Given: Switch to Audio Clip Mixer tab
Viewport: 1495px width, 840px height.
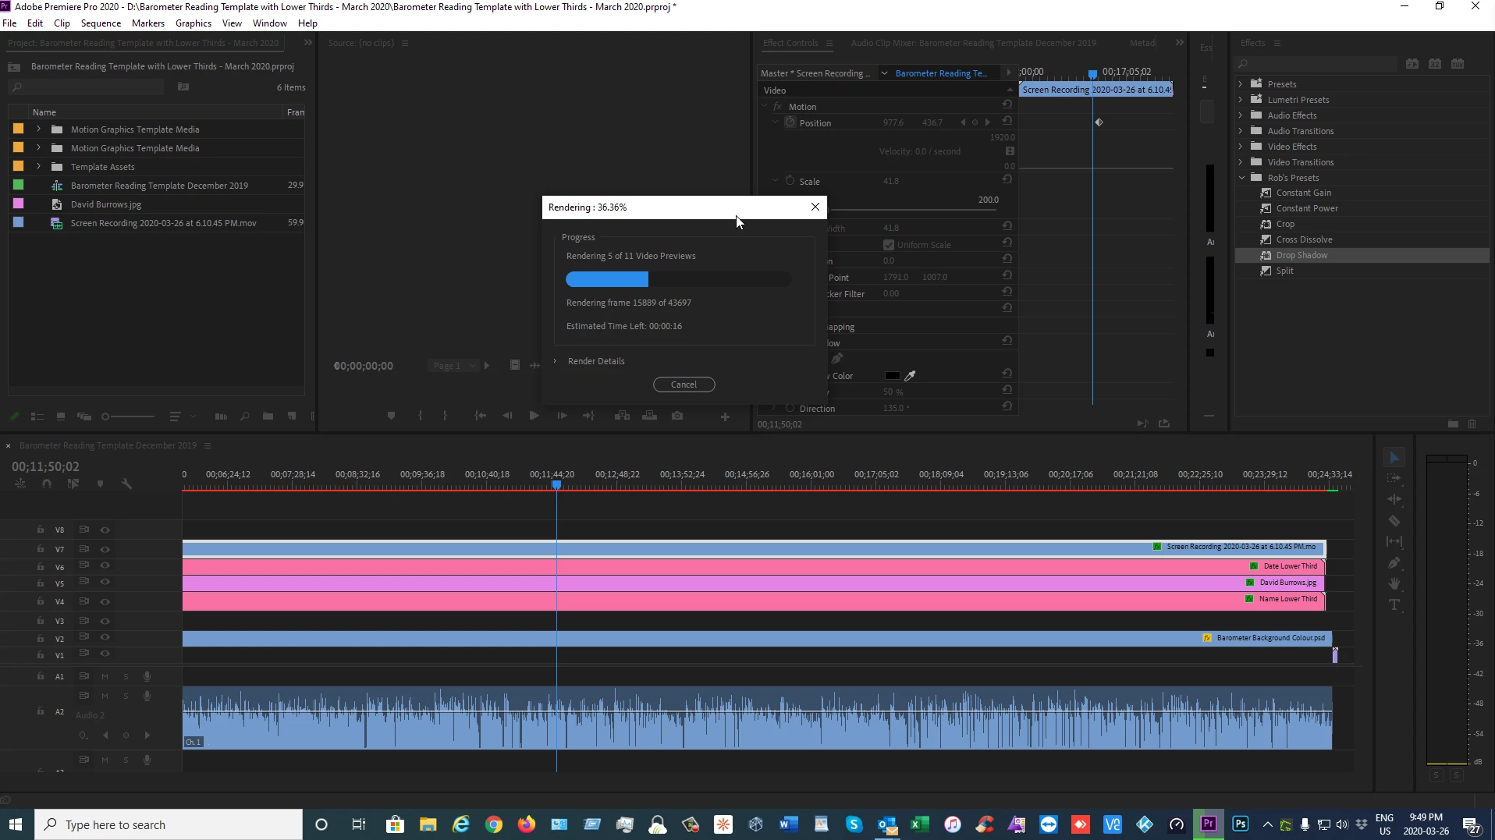Looking at the screenshot, I should coord(973,43).
